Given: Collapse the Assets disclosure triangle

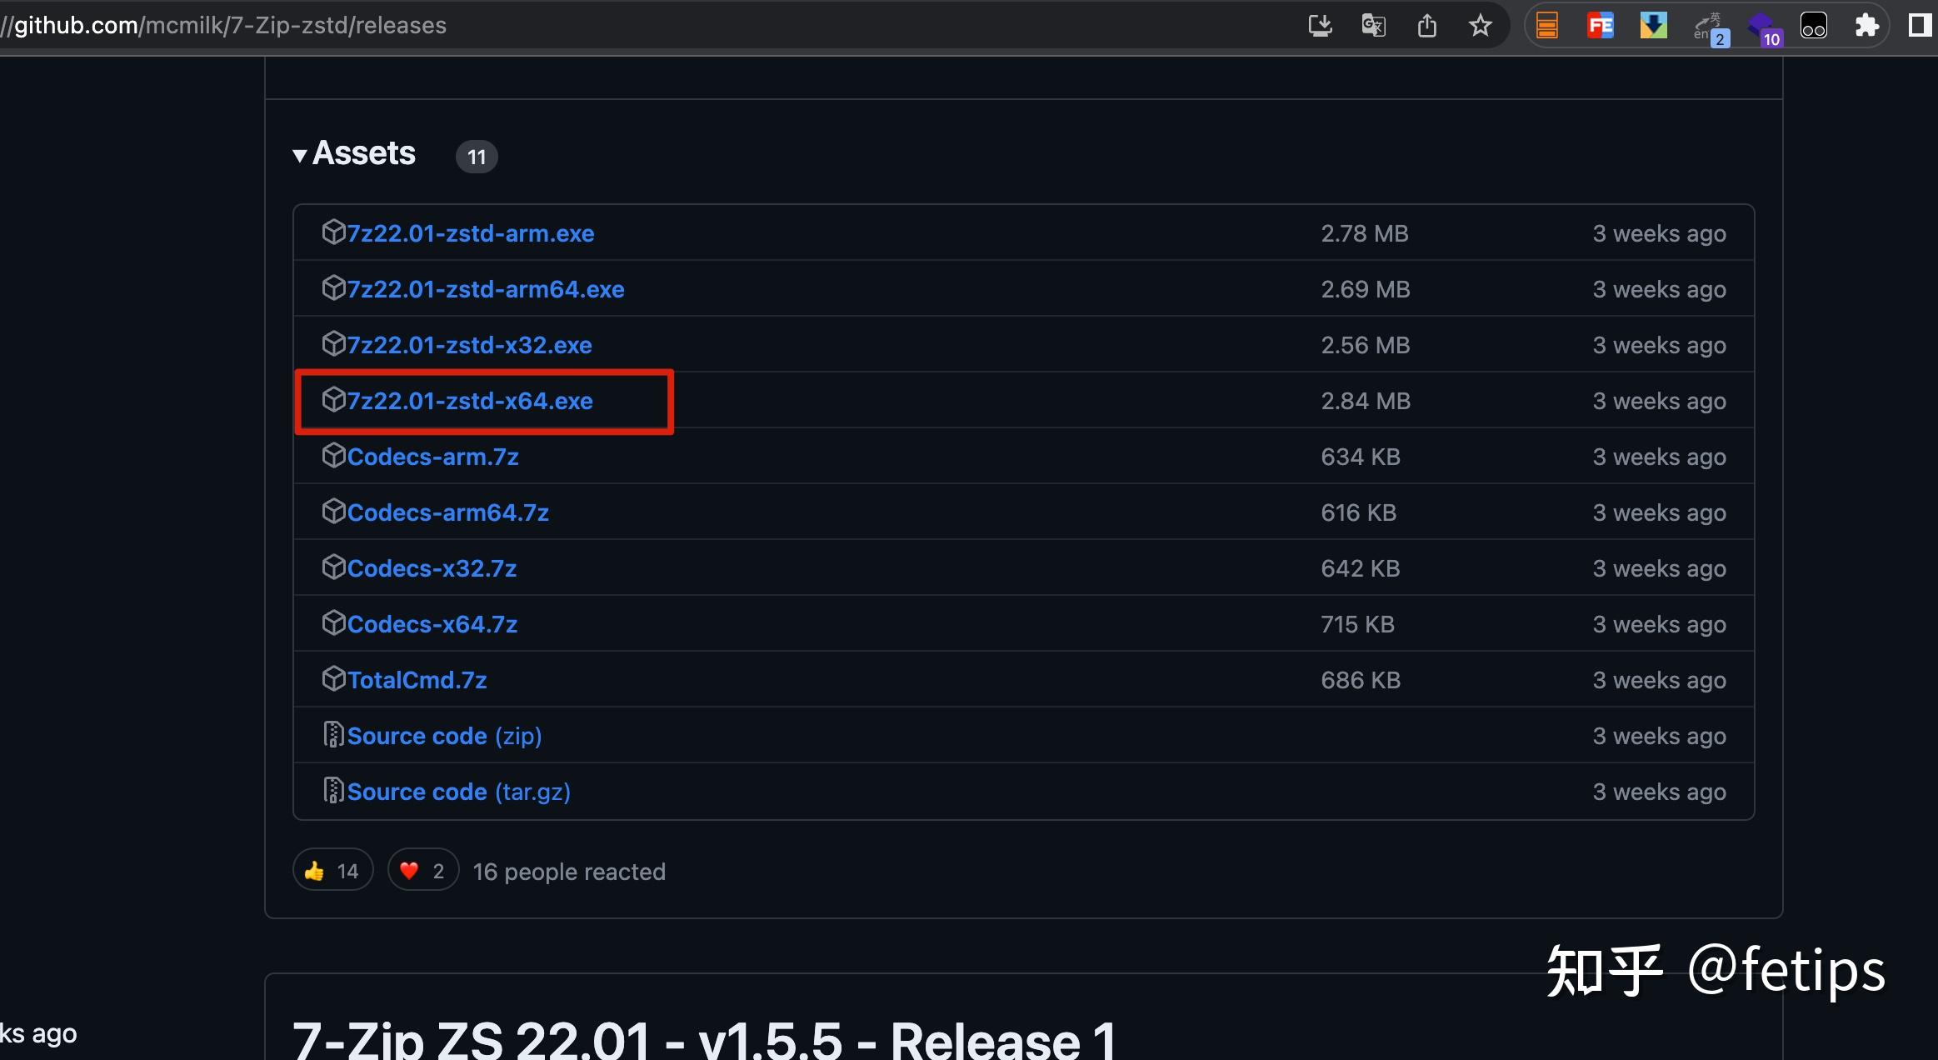Looking at the screenshot, I should (300, 155).
